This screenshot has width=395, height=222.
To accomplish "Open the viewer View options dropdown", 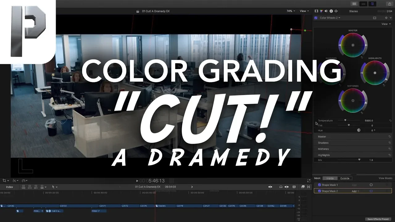I will pyautogui.click(x=304, y=11).
